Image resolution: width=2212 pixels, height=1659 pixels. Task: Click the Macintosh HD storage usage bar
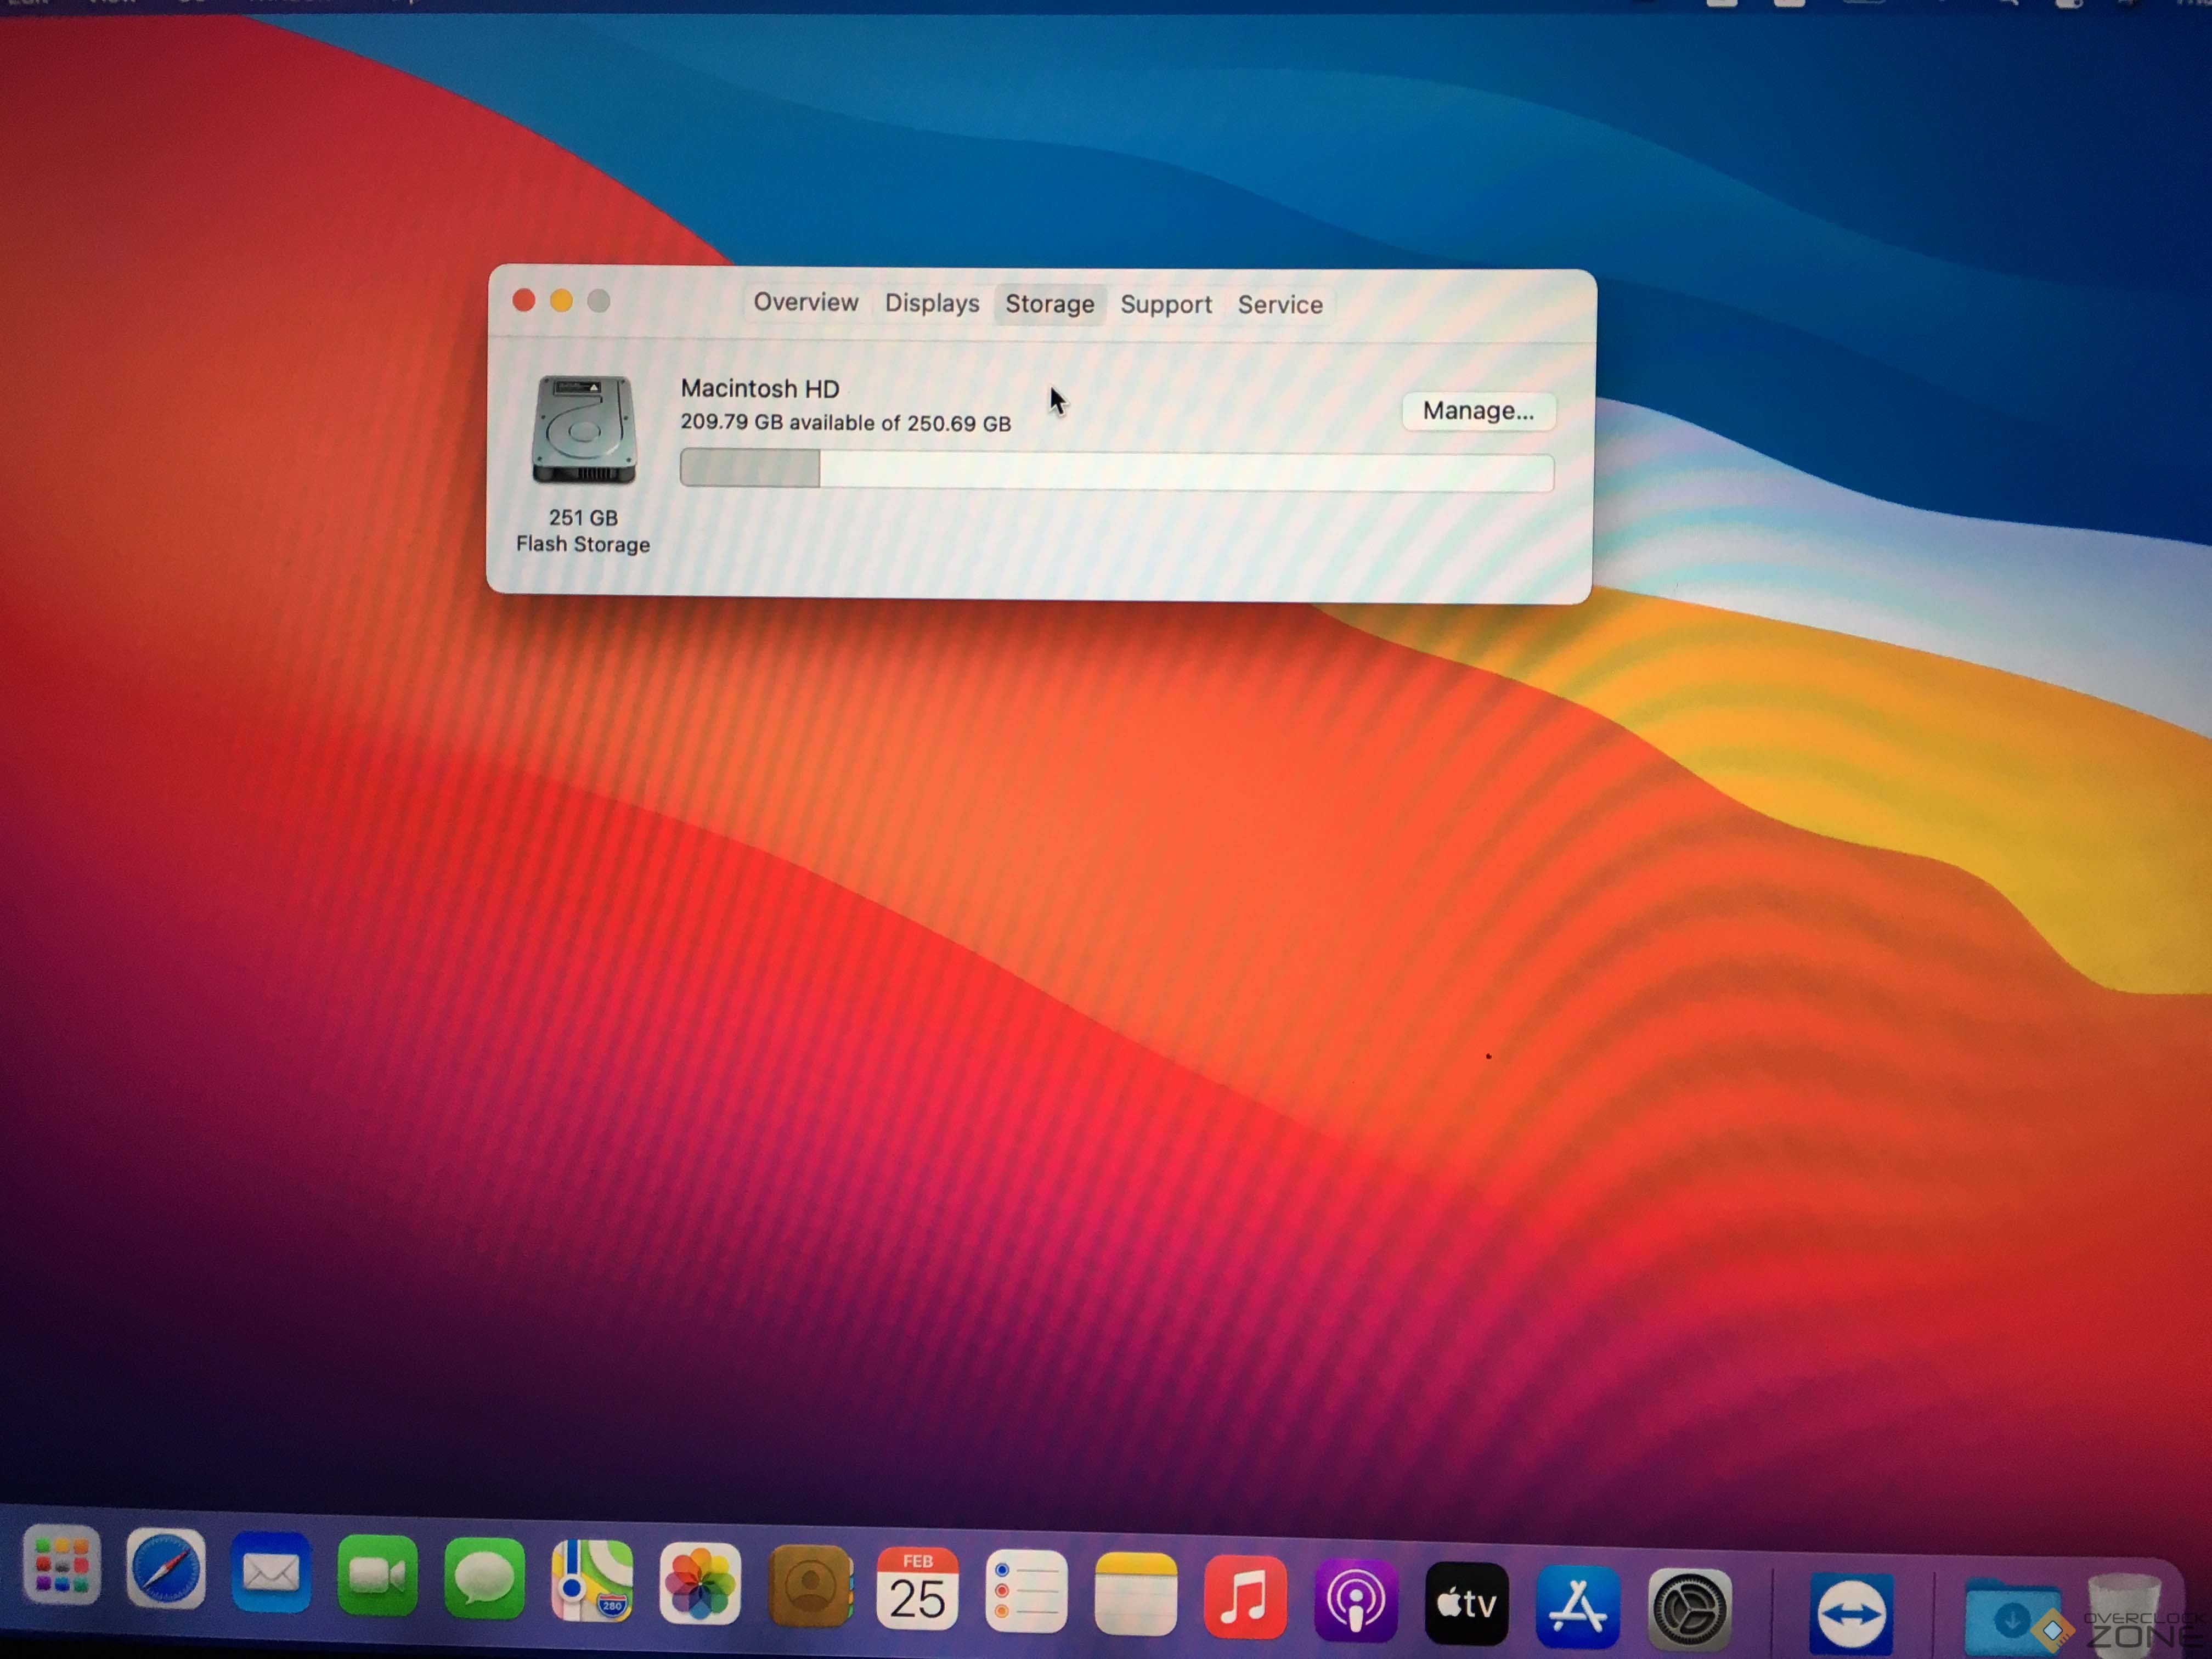point(1116,470)
